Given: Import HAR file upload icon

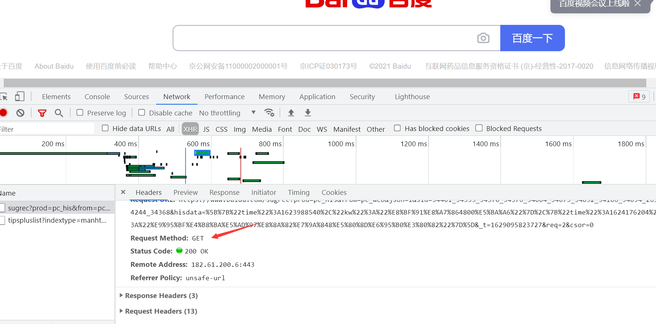Looking at the screenshot, I should tap(291, 112).
